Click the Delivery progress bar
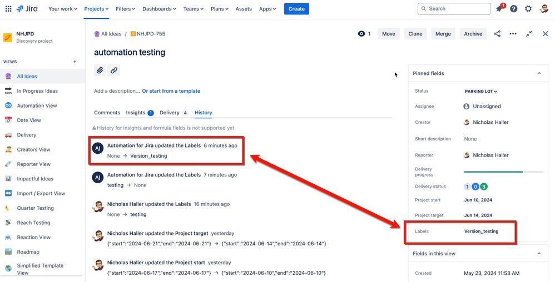The height and width of the screenshot is (282, 555). tap(503, 172)
